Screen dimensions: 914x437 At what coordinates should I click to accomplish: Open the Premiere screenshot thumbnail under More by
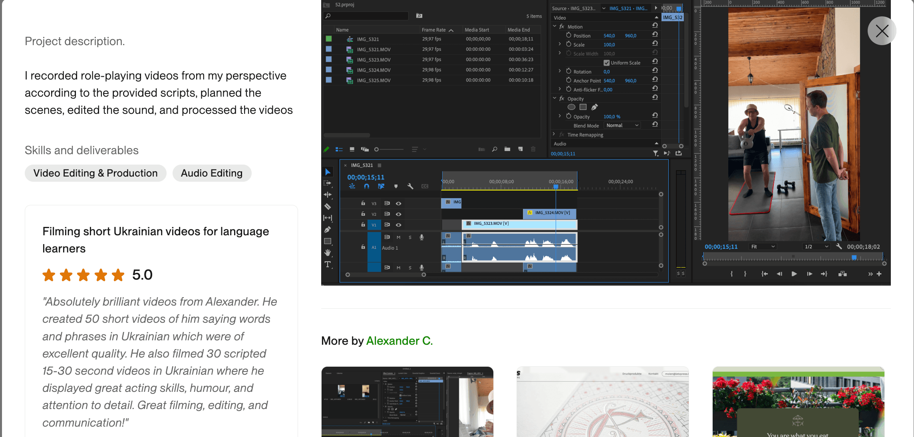point(407,402)
